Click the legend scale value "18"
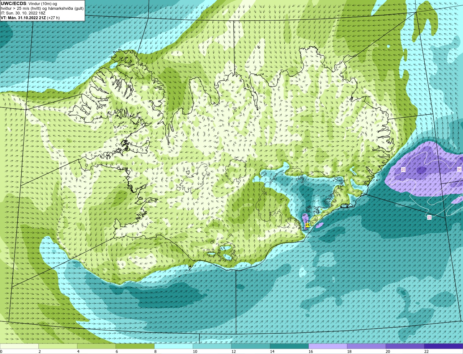The image size is (463, 354). [x=349, y=351]
